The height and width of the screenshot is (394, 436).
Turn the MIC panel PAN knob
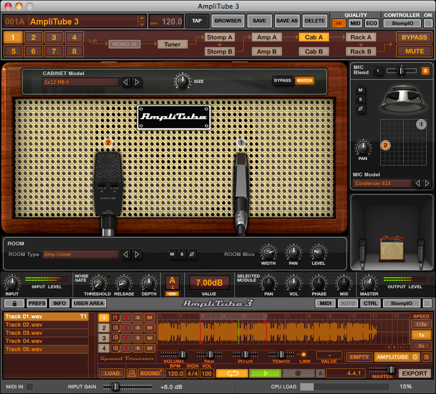[363, 148]
